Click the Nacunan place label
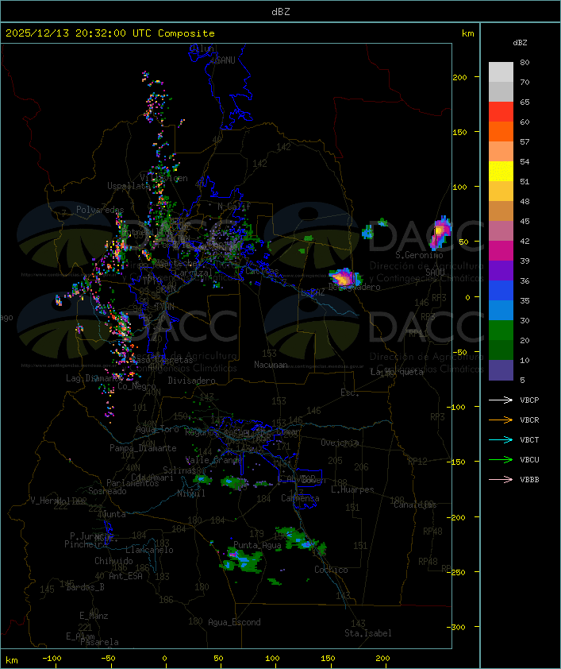561x669 pixels. click(271, 365)
